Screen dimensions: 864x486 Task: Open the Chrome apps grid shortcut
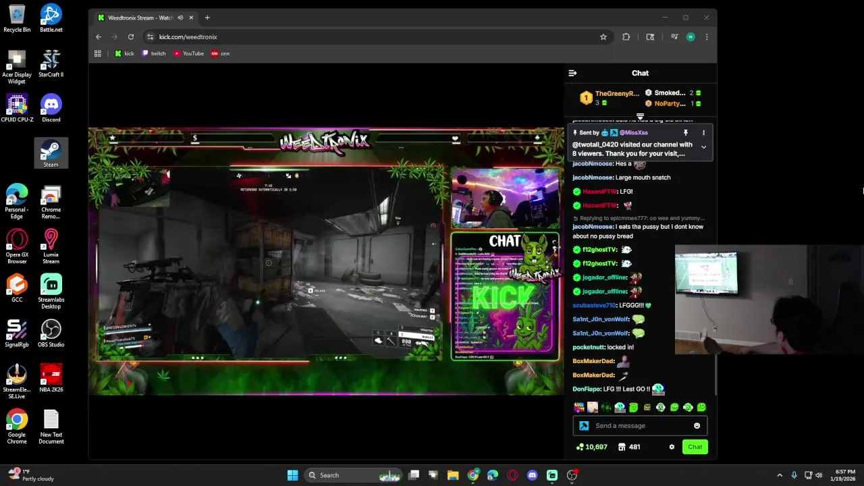pos(98,53)
